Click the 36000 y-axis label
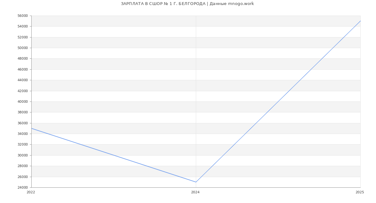 [23, 123]
